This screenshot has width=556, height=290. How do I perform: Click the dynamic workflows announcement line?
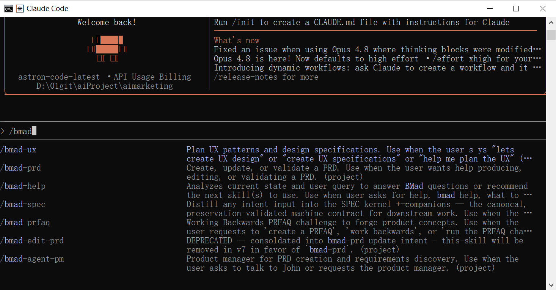pos(377,68)
